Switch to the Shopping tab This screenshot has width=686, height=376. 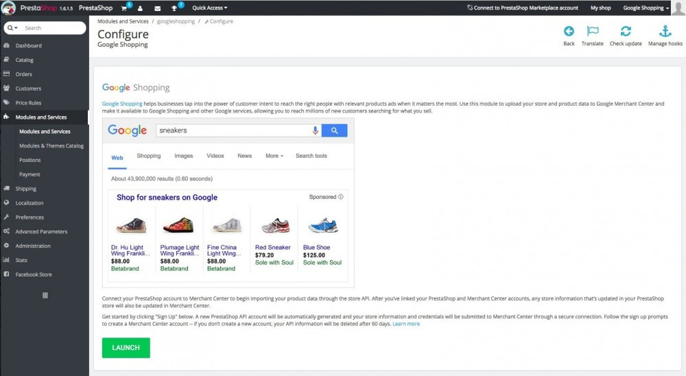tap(149, 156)
